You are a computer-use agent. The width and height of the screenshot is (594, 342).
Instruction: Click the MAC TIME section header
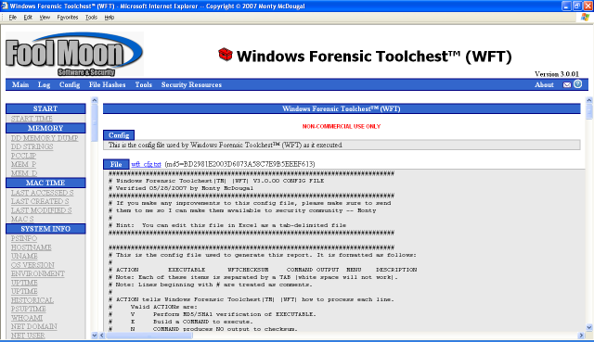[45, 183]
